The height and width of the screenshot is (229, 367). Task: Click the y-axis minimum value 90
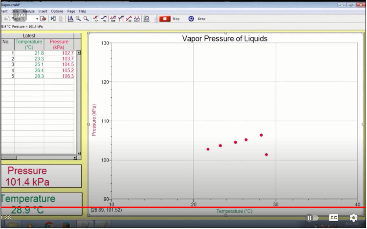pos(106,199)
